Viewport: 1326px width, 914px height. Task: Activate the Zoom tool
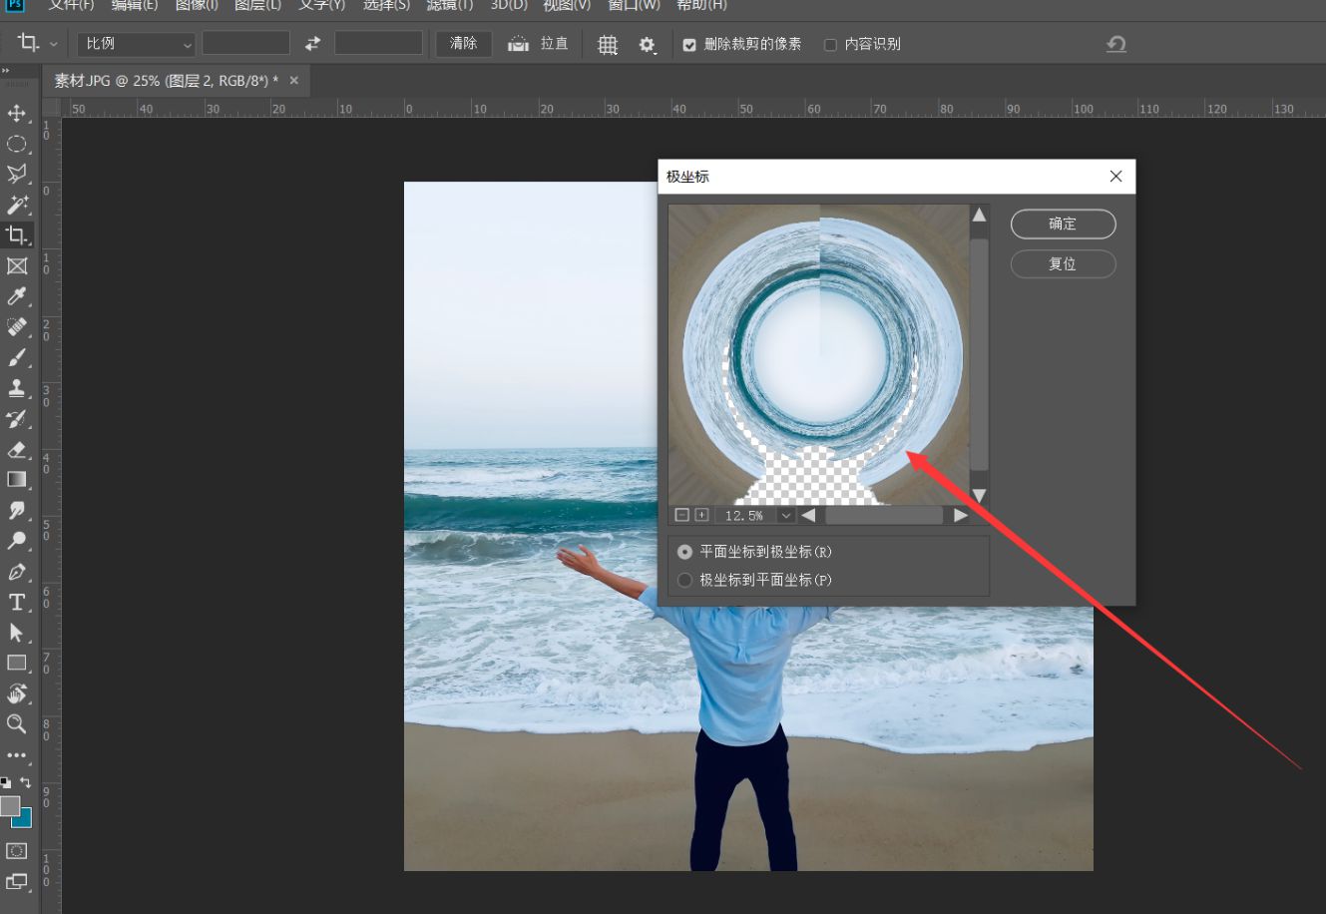click(15, 725)
